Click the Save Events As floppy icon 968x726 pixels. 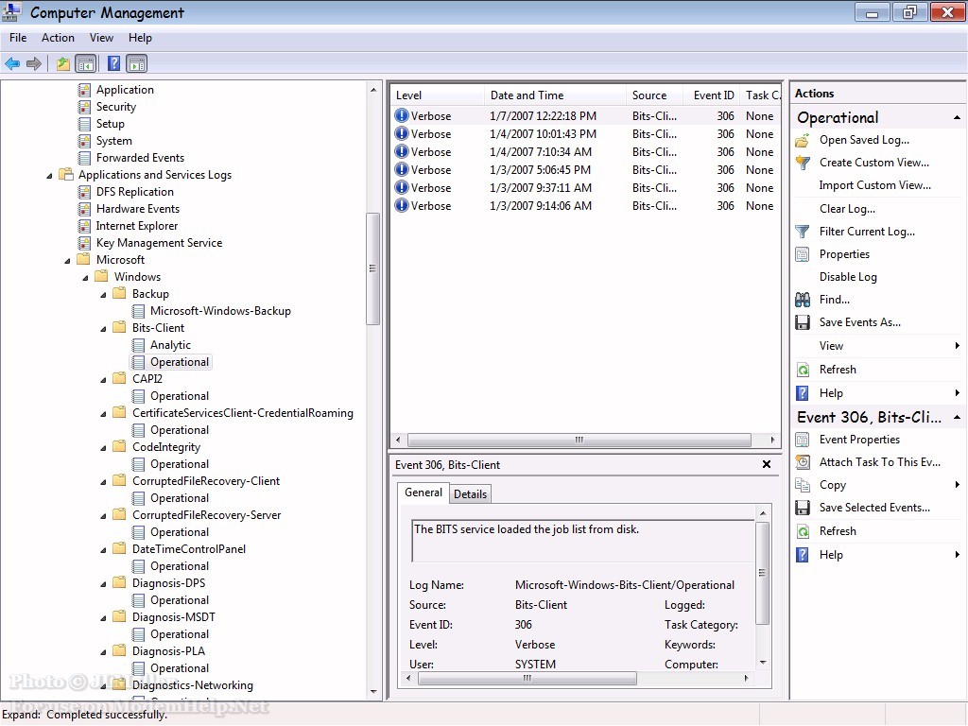pos(803,322)
